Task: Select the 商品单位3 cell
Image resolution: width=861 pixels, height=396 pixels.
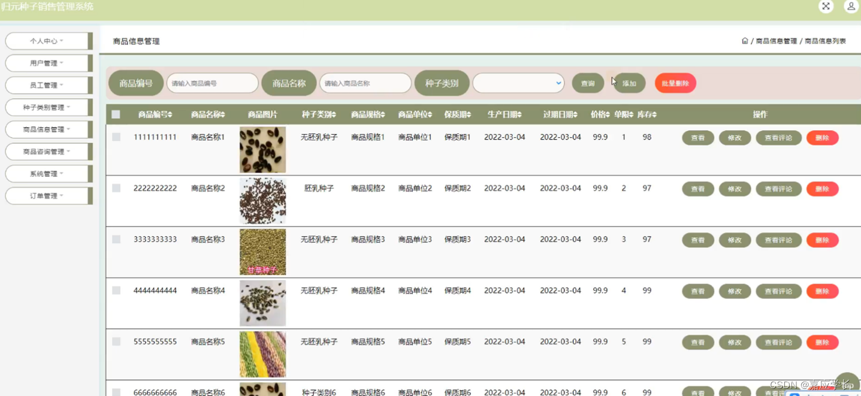Action: 415,239
